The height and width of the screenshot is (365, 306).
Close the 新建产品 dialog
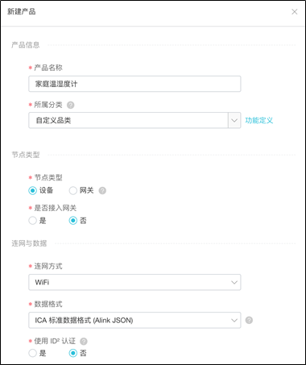295,12
